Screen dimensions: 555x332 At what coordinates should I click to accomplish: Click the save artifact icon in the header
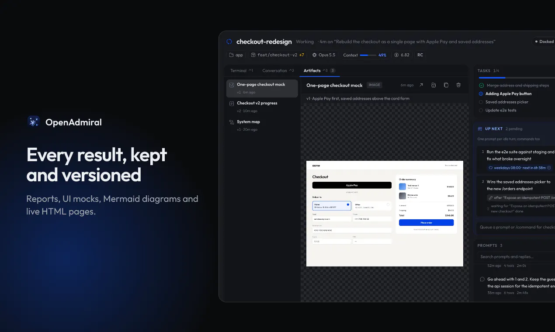434,85
